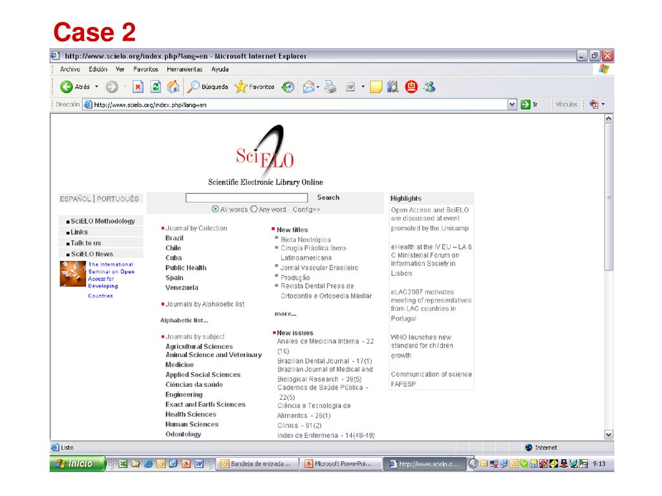Click the Adobe PDF toolbar icon
The image size is (662, 496).
tap(594, 104)
